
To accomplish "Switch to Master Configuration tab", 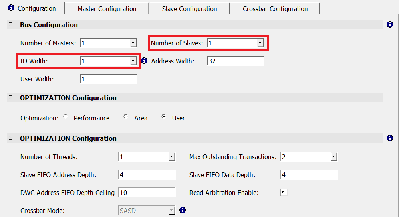I will (x=107, y=9).
